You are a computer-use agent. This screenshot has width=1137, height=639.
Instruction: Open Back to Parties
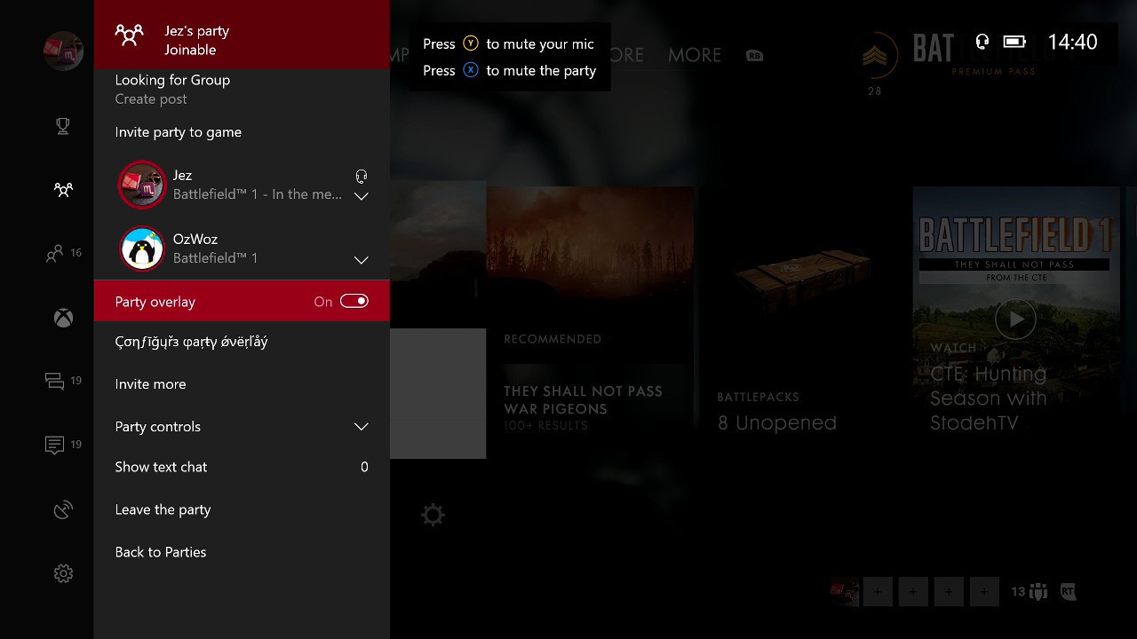click(x=160, y=551)
